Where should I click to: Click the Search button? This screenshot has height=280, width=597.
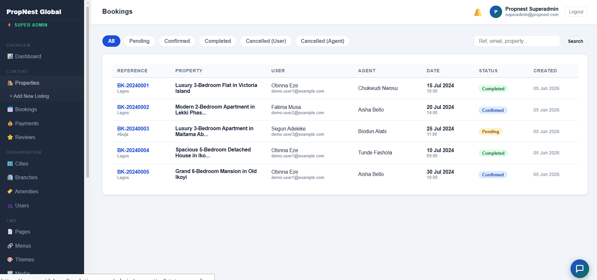click(575, 41)
